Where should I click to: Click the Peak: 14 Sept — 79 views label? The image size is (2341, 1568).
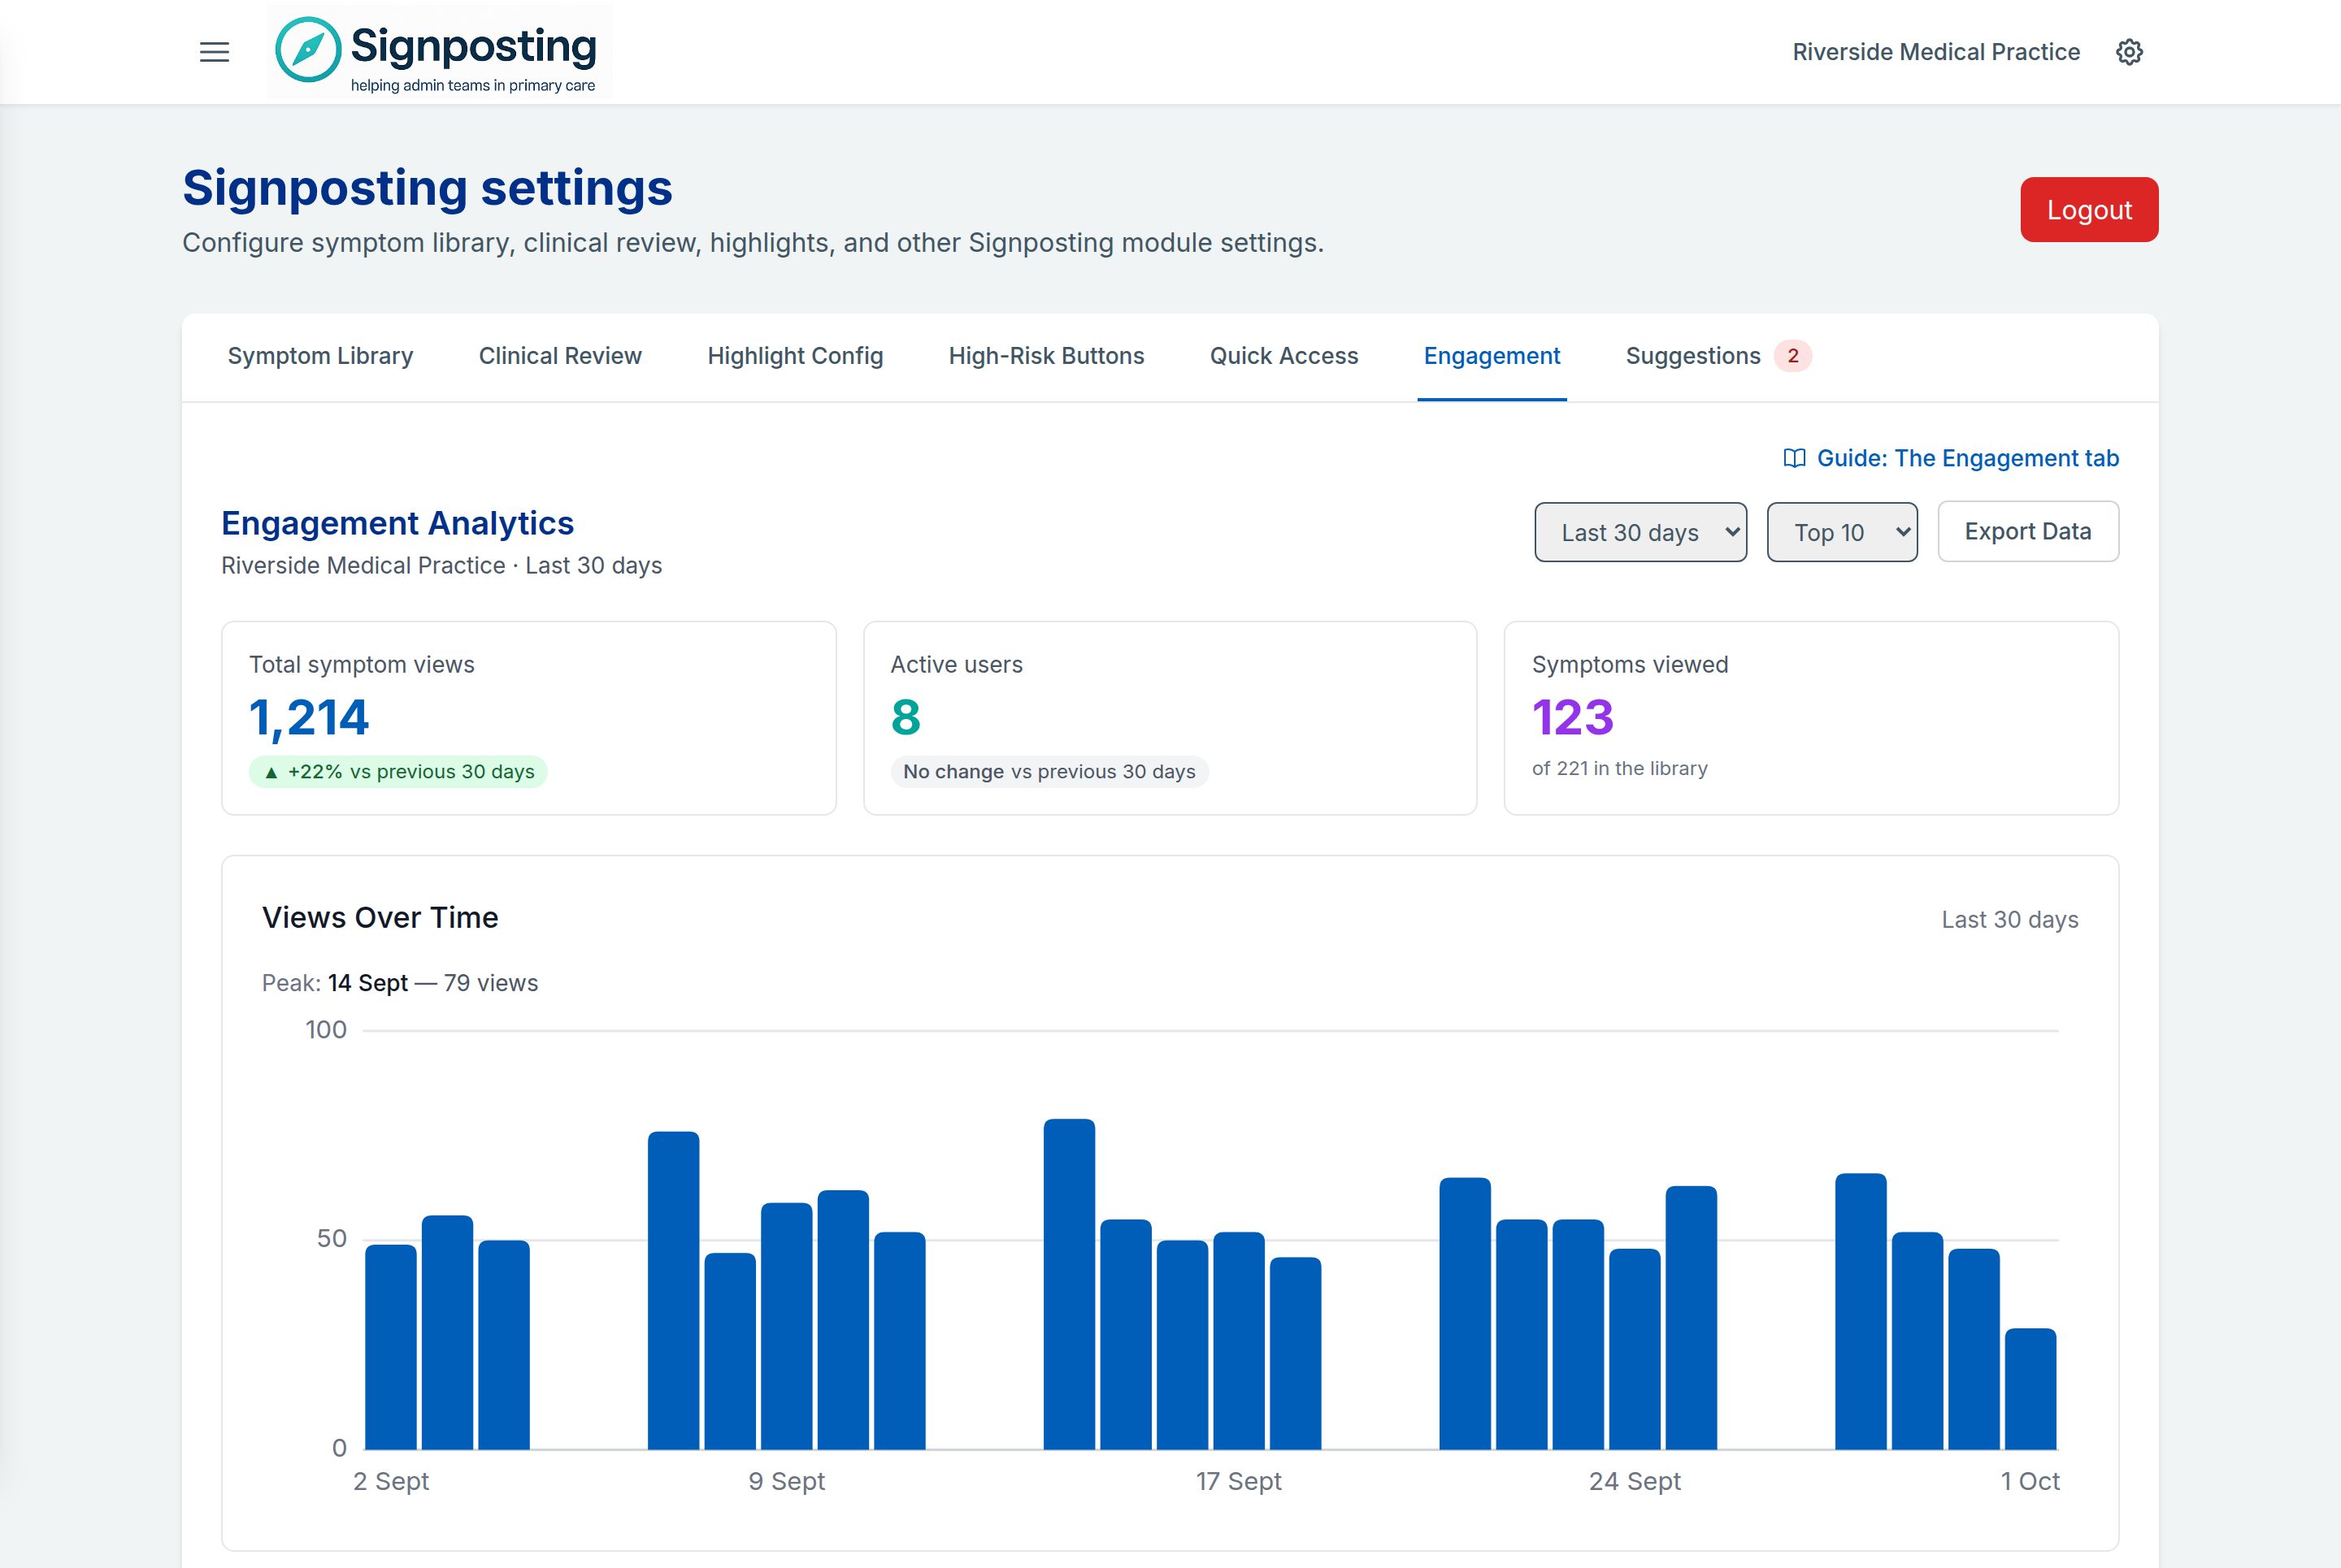[x=399, y=983]
